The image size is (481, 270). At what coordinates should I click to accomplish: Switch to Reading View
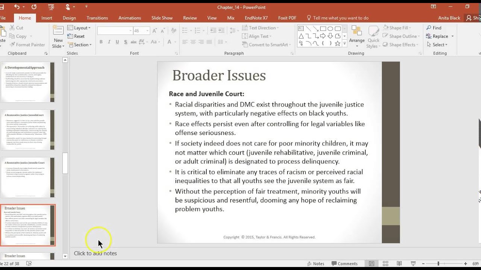[x=399, y=264]
